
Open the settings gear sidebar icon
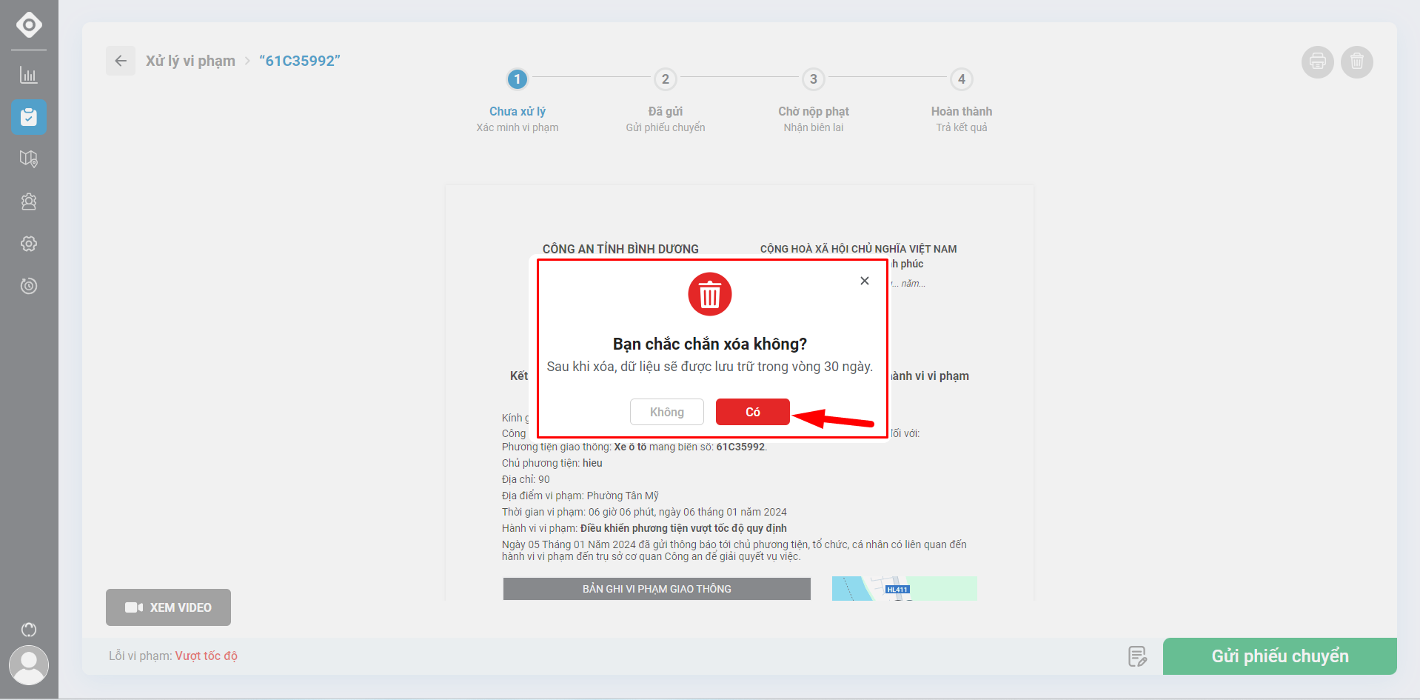point(29,244)
